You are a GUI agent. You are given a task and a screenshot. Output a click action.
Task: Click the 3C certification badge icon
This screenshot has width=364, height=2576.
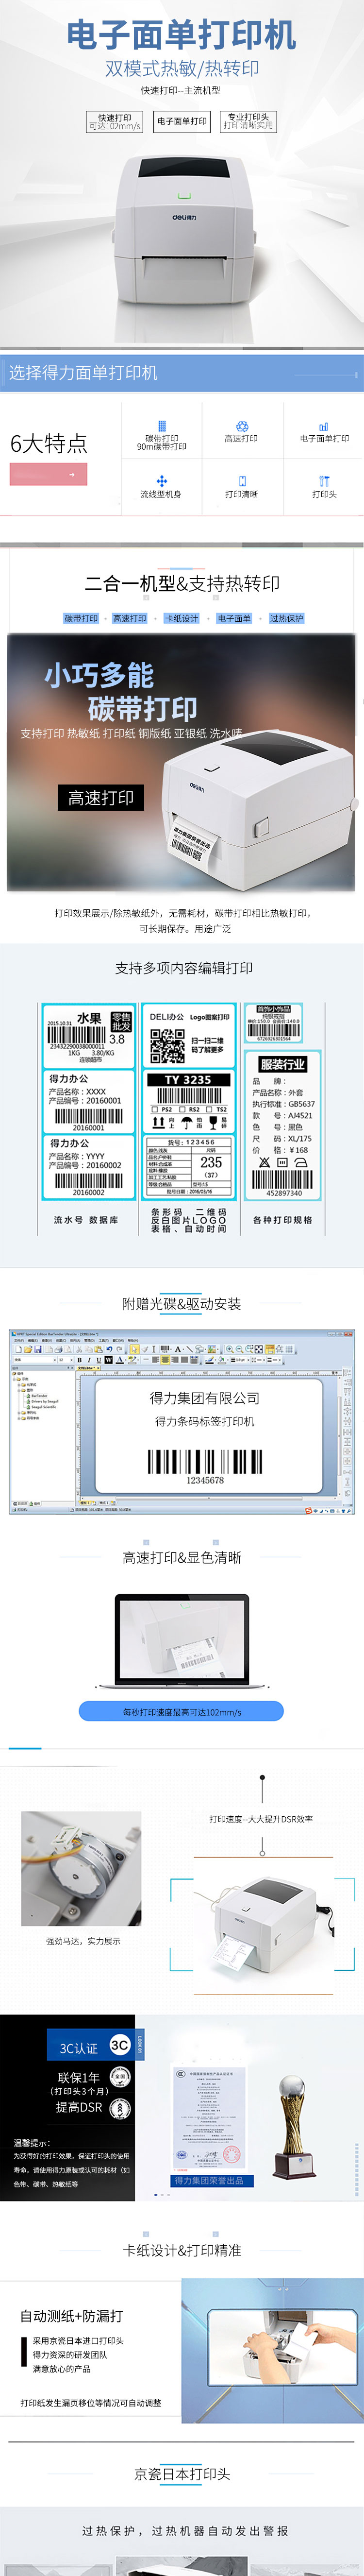(119, 2044)
